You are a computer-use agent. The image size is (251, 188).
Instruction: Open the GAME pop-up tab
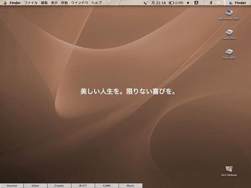click(x=107, y=185)
